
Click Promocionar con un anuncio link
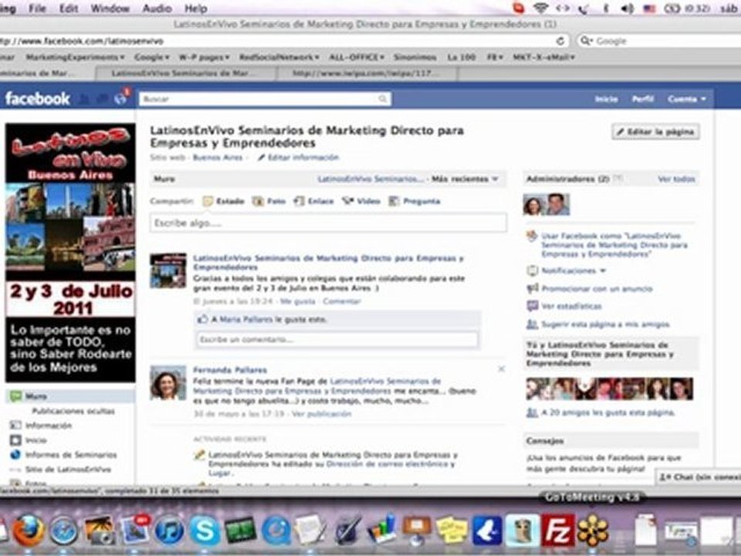pyautogui.click(x=597, y=289)
